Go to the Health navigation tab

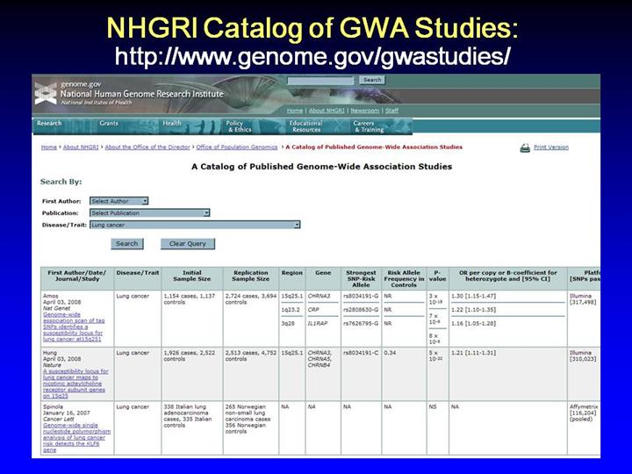pos(172,124)
